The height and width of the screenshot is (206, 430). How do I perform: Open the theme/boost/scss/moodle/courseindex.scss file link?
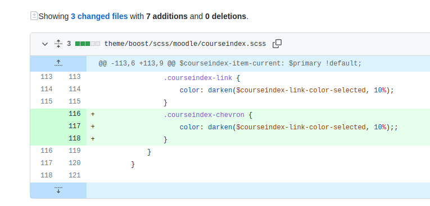coord(185,44)
